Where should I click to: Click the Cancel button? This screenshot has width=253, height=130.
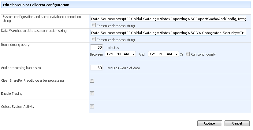point(237,123)
